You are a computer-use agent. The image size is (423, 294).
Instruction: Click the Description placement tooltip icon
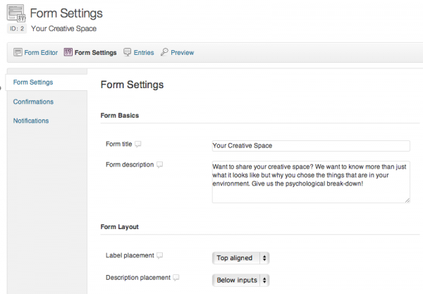pyautogui.click(x=176, y=278)
